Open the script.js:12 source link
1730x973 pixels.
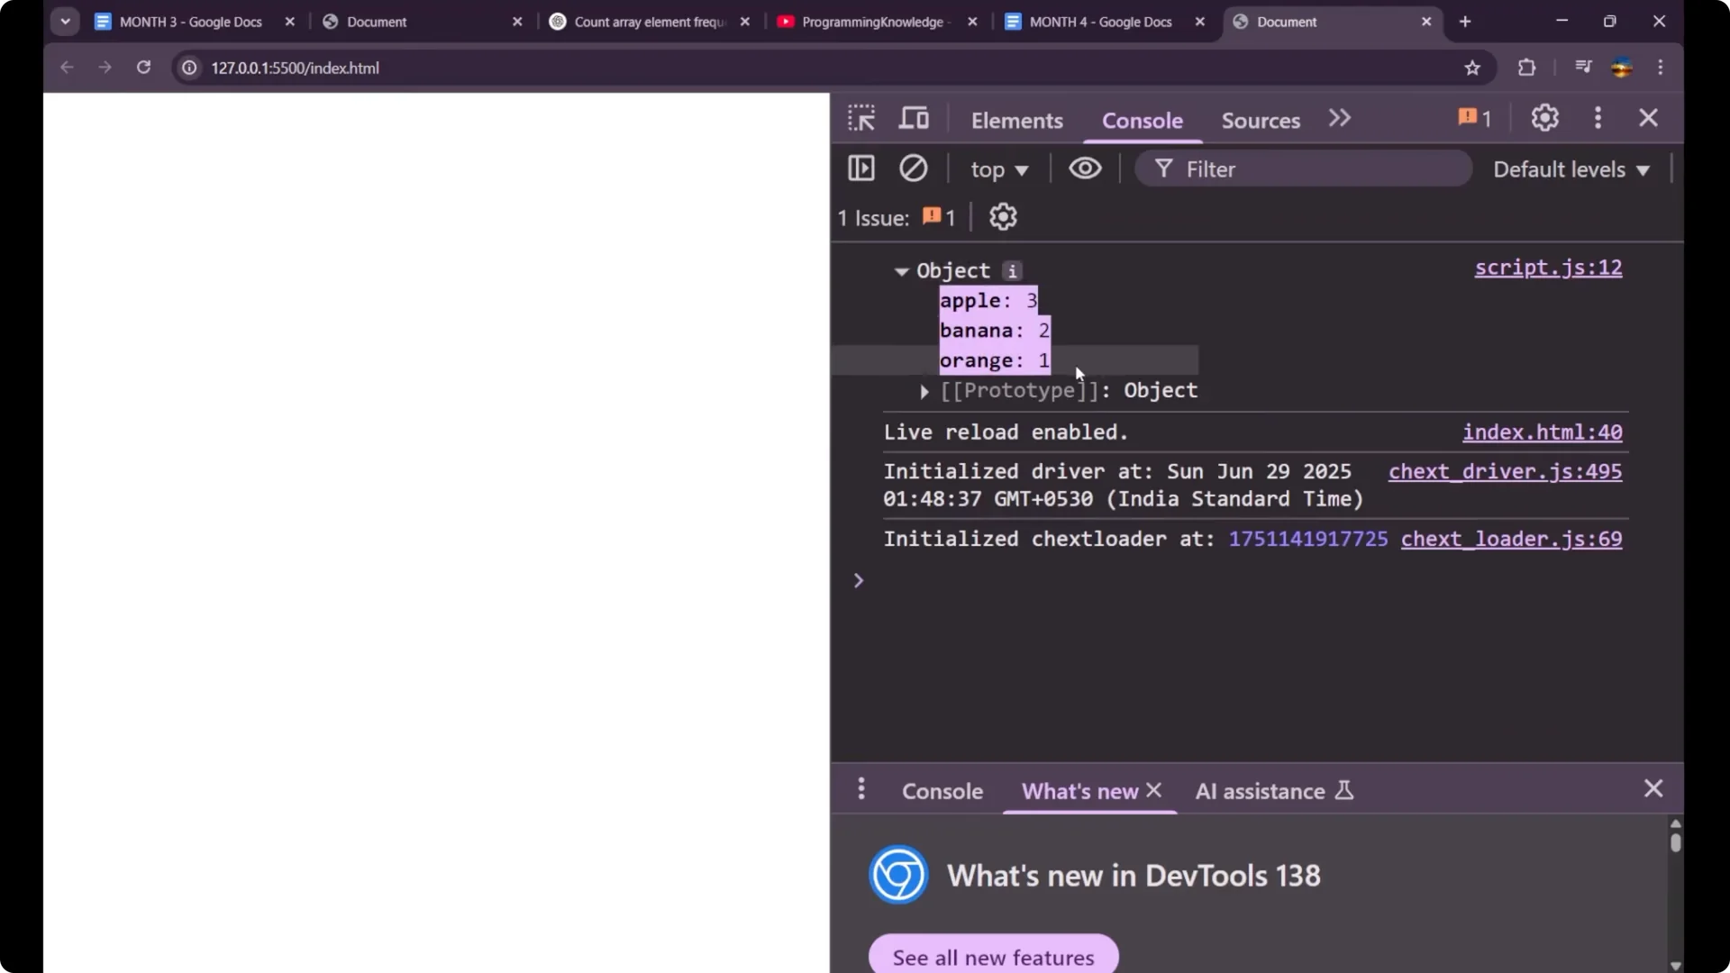1547,268
